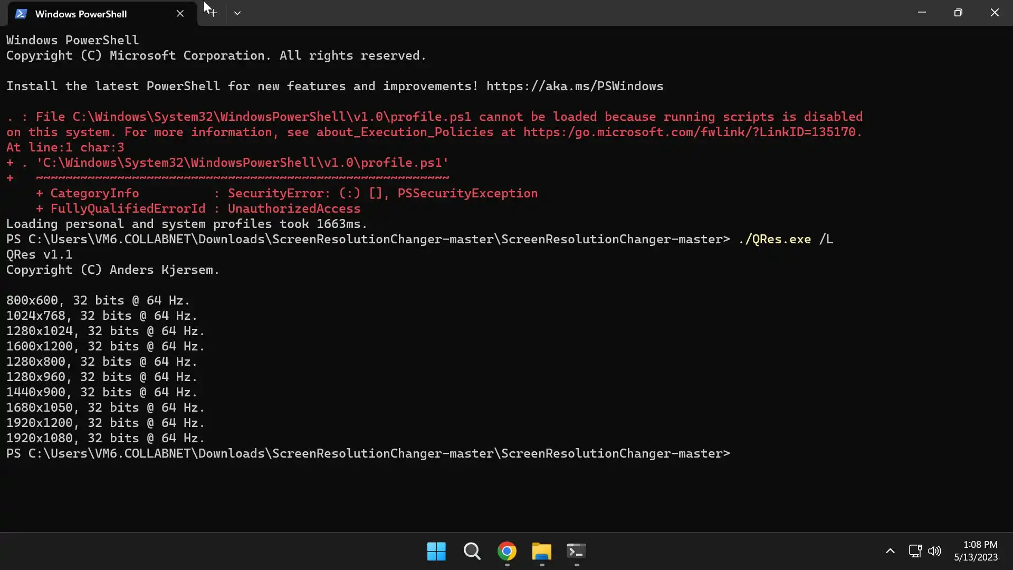
Task: Open network status tray icon
Action: (x=915, y=551)
